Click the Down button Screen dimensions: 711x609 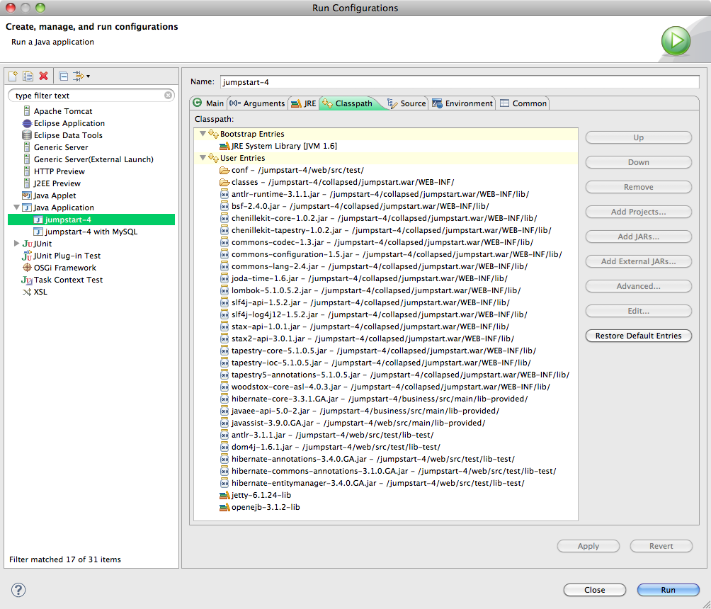point(639,162)
